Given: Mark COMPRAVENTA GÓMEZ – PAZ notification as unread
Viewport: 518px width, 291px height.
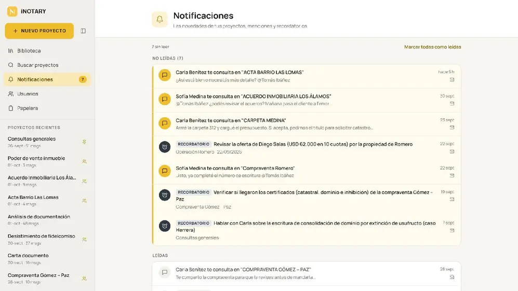Looking at the screenshot, I should coord(452,277).
